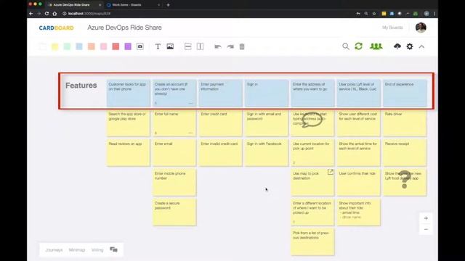Click the insert image icon
The width and height of the screenshot is (465, 261).
(170, 46)
